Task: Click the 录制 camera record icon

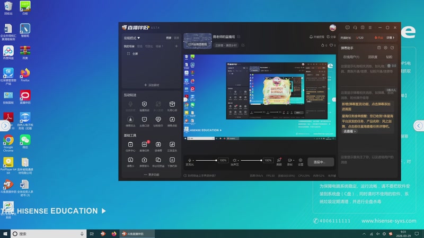Action: 289,160
